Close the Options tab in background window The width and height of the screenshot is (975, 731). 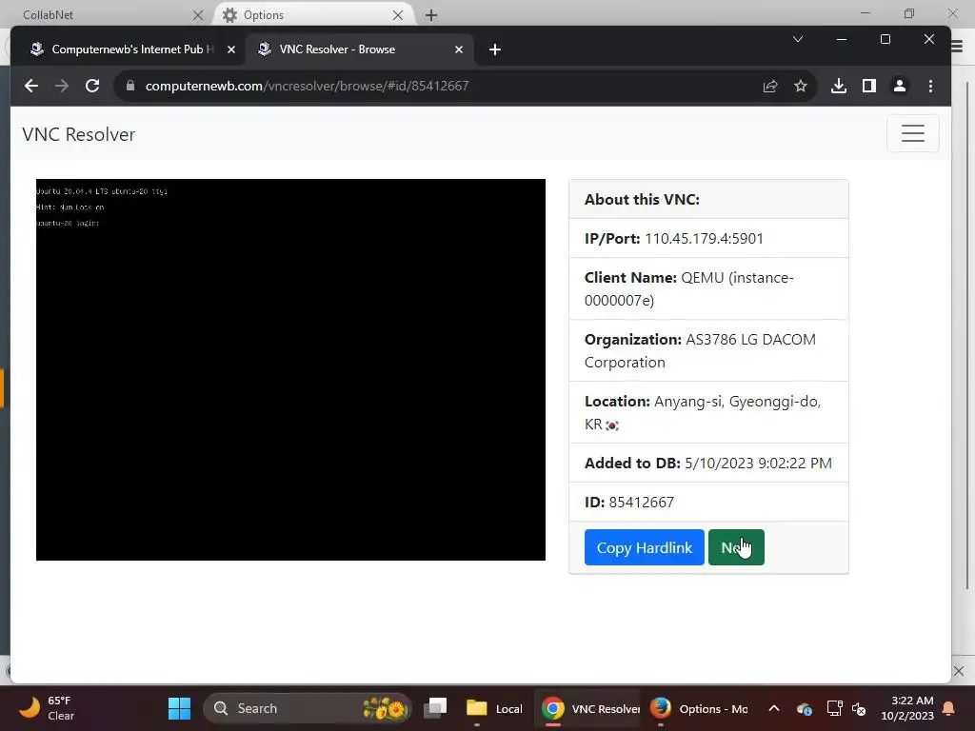tap(398, 15)
